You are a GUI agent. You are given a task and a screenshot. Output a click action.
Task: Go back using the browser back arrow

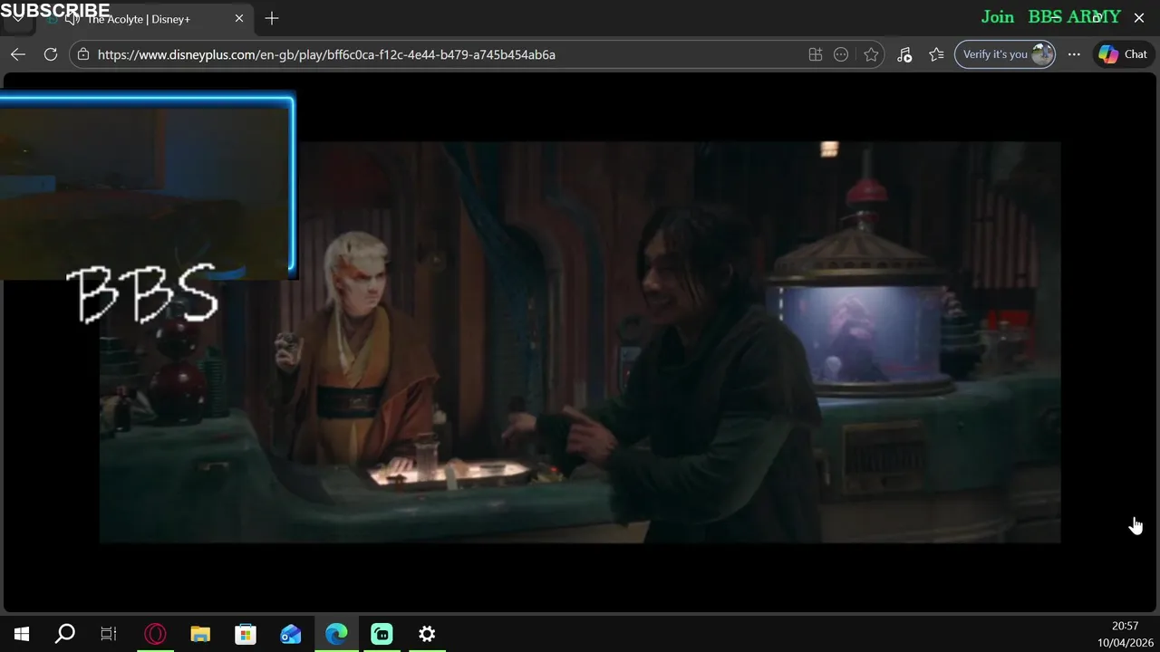click(x=18, y=54)
